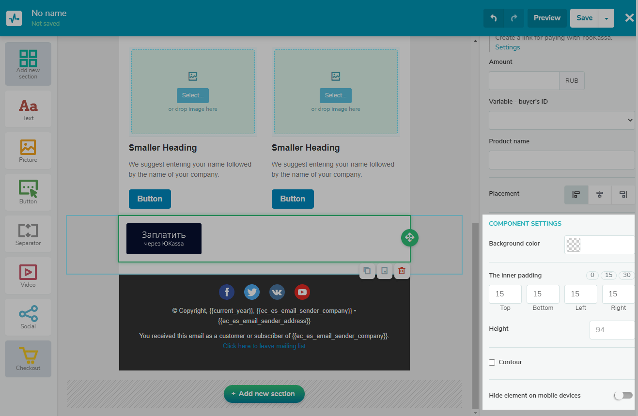Click the red trash delete icon
The image size is (638, 416).
point(402,271)
